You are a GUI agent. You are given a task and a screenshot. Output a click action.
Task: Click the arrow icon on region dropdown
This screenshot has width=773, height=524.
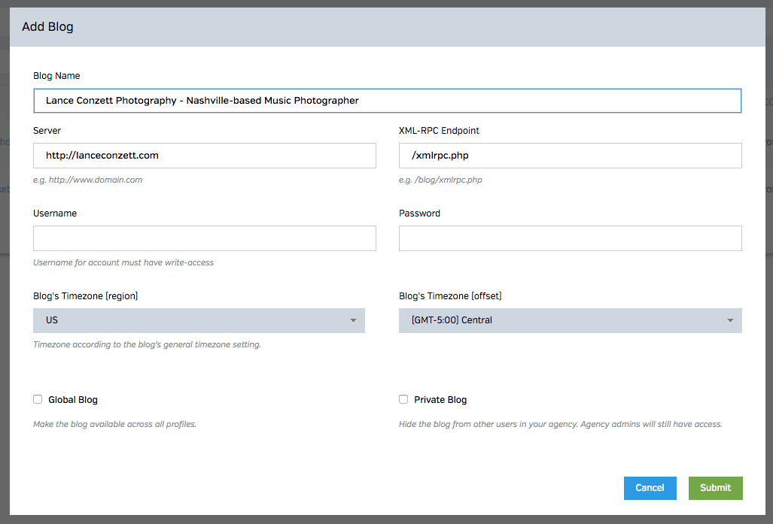click(x=353, y=321)
